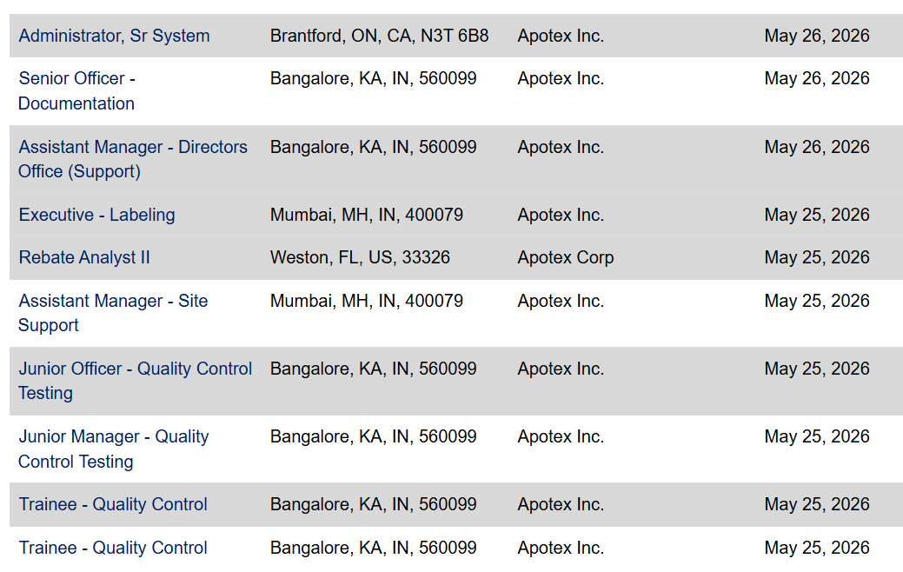Select the date in the Rebate Analyst II row
The width and height of the screenshot is (903, 572).
(817, 257)
